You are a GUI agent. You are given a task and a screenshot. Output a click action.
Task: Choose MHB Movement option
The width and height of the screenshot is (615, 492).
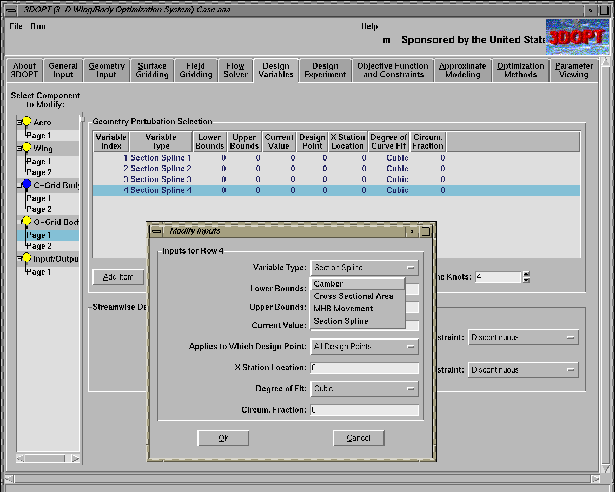358,309
